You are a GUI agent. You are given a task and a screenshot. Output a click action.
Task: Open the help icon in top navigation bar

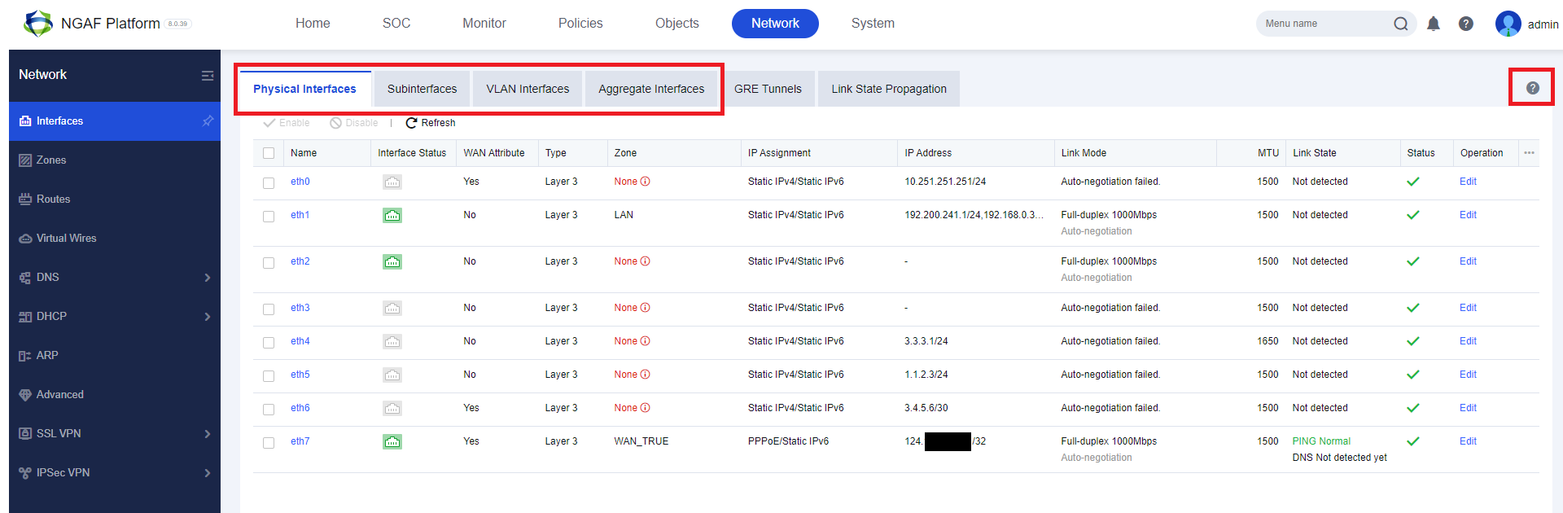point(1466,24)
